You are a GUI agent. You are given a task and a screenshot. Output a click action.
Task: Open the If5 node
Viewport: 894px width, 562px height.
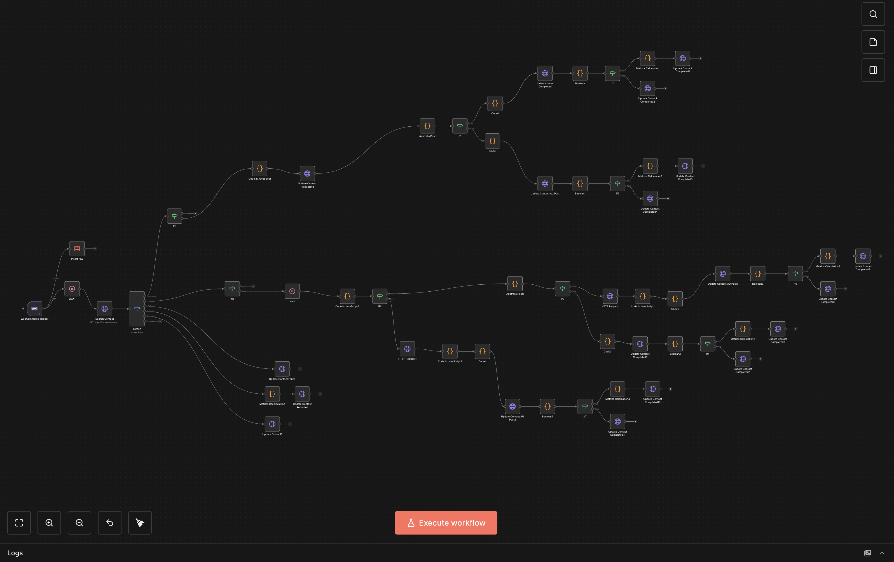pyautogui.click(x=795, y=274)
